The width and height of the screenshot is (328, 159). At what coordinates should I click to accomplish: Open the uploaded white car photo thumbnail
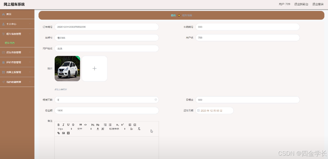(67, 68)
